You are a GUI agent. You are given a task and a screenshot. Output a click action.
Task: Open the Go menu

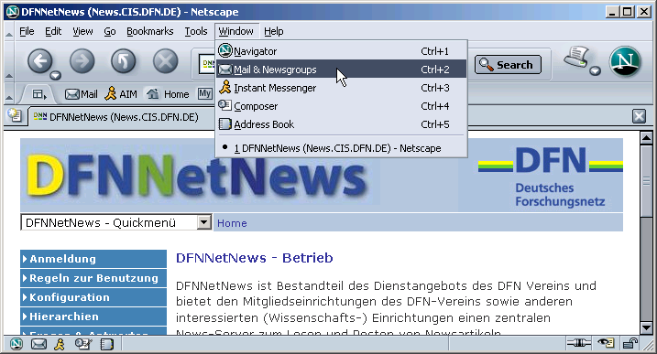tap(110, 31)
